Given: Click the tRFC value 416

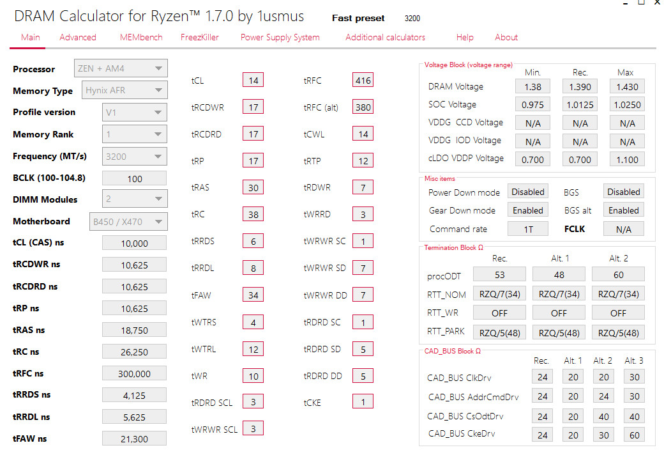Looking at the screenshot, I should pos(363,80).
